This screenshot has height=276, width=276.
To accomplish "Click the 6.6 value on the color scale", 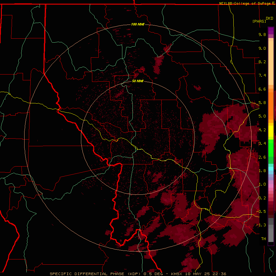I will point(262,89).
